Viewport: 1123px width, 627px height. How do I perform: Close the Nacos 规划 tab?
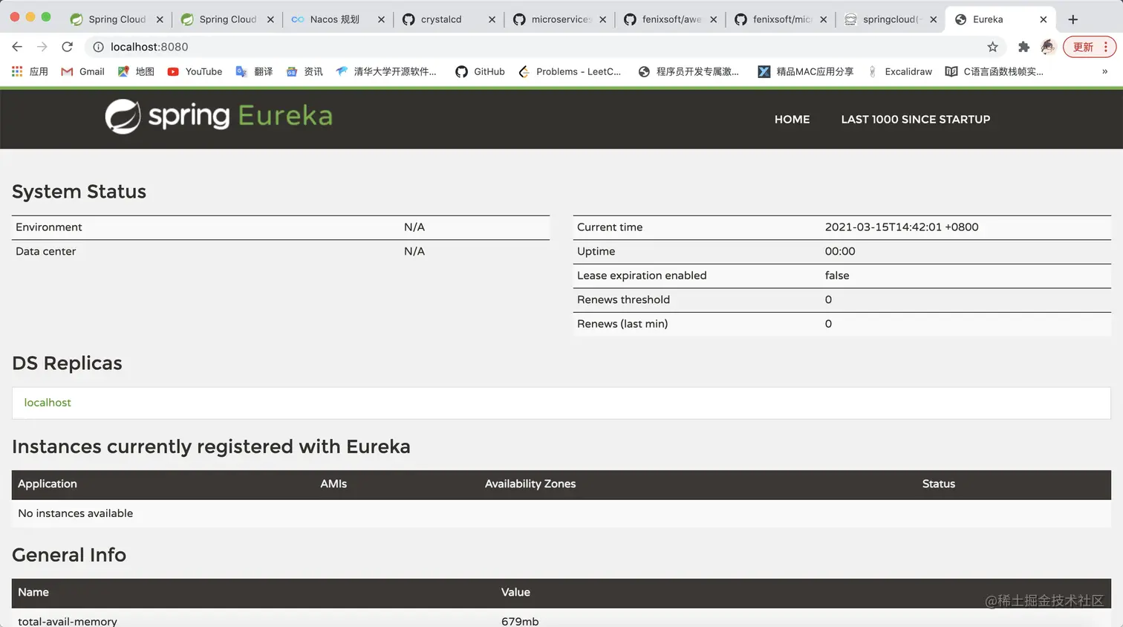(x=381, y=19)
